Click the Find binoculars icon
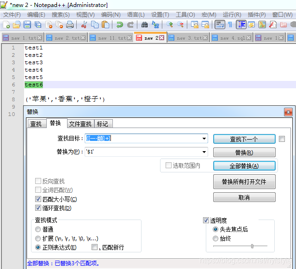 click(x=144, y=24)
